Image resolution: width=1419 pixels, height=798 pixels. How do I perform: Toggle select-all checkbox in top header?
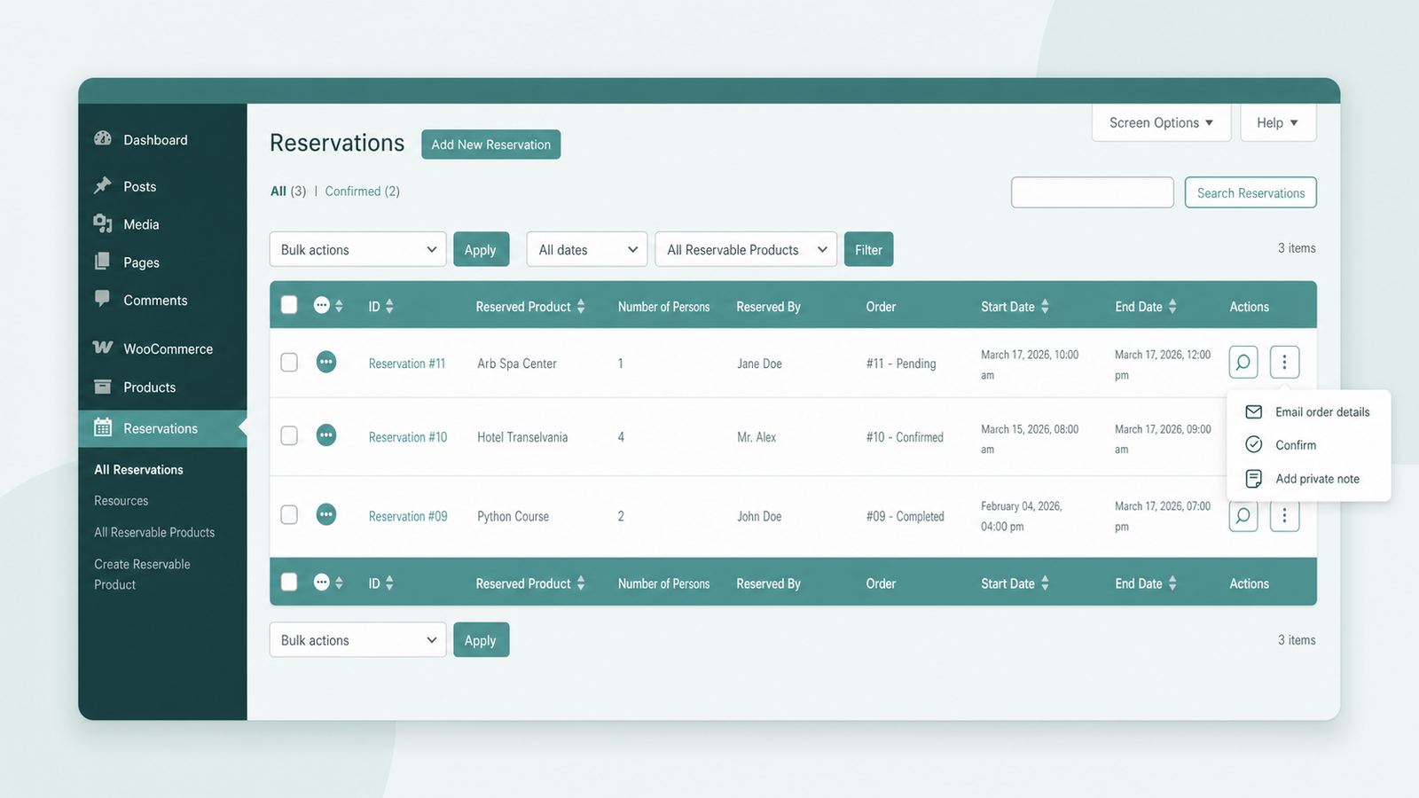[x=289, y=305]
